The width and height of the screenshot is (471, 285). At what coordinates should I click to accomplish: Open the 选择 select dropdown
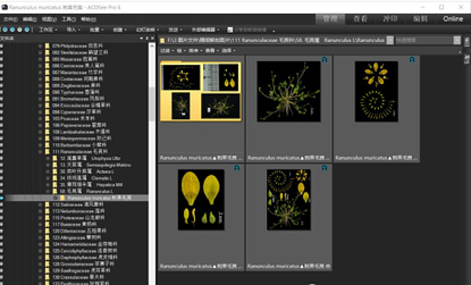[228, 51]
